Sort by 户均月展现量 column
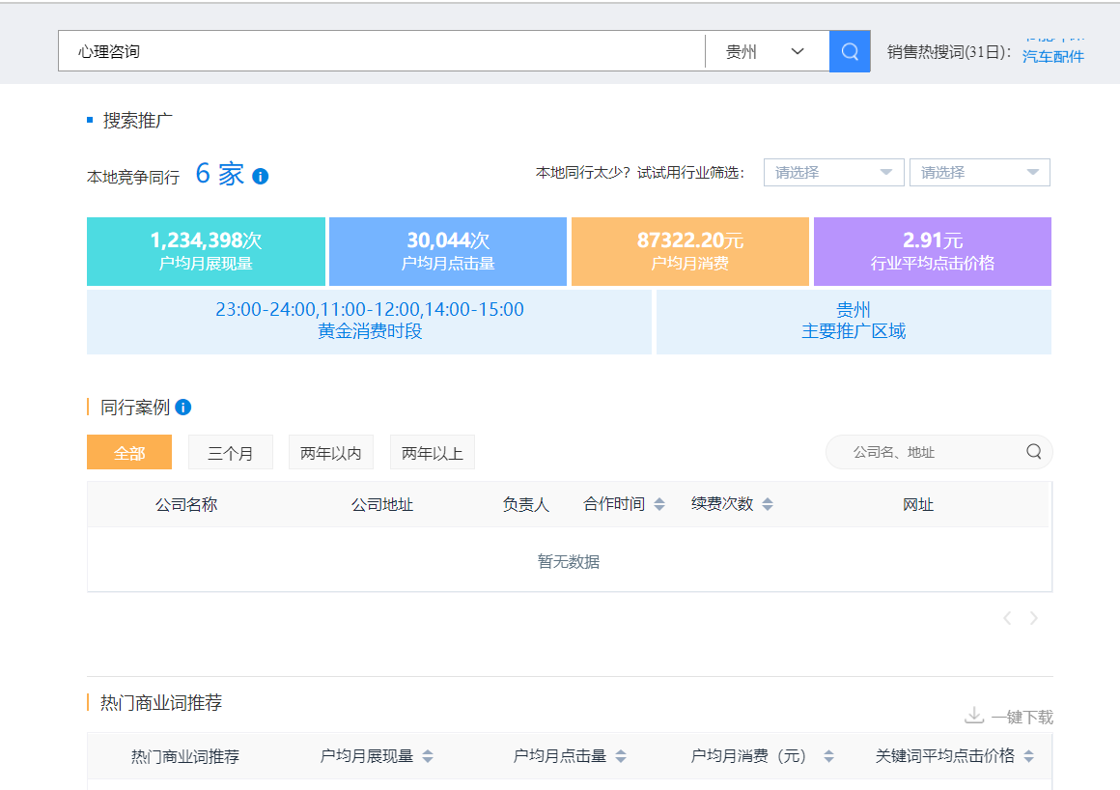Screen dimensions: 1120x790 tap(428, 756)
